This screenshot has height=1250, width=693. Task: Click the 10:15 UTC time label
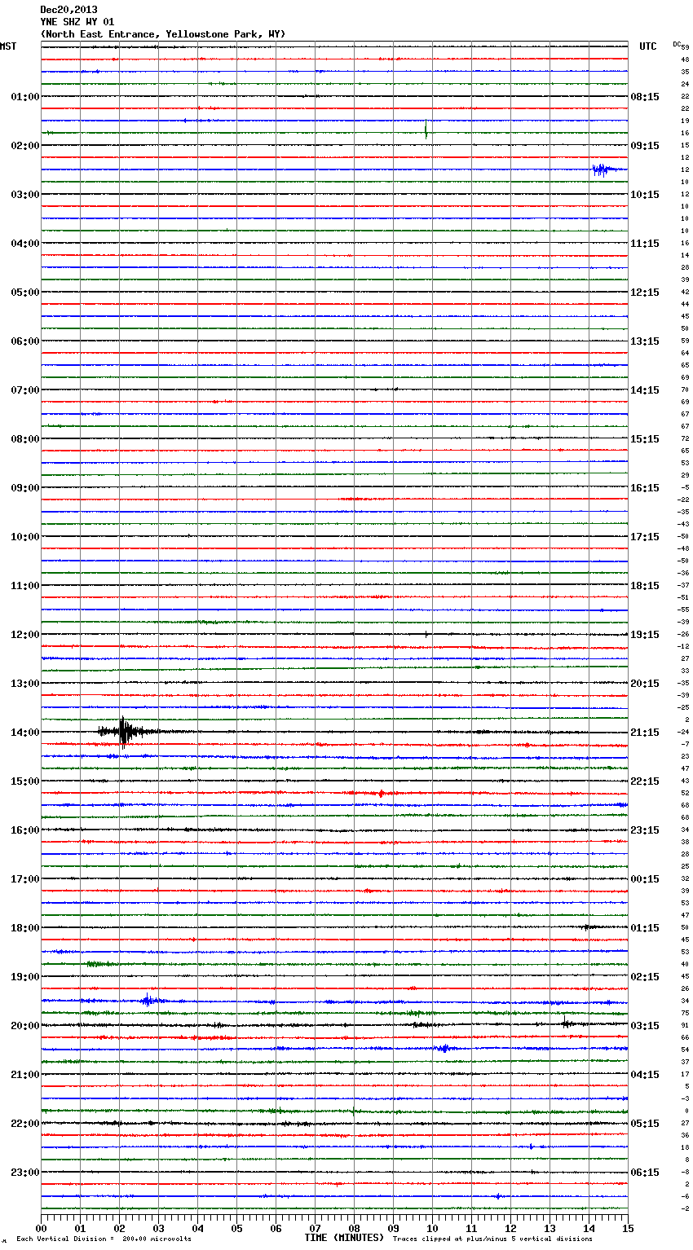click(x=645, y=195)
